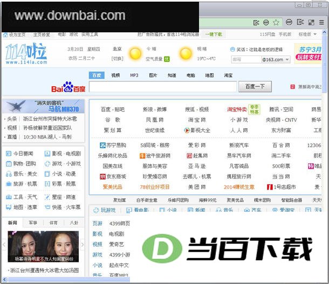This screenshot has height=284, width=329.
Task: Open the 115网盘 top link
Action: pyautogui.click(x=268, y=34)
